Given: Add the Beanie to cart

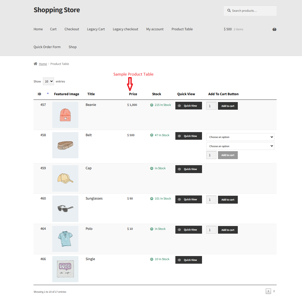Looking at the screenshot, I should [x=228, y=106].
